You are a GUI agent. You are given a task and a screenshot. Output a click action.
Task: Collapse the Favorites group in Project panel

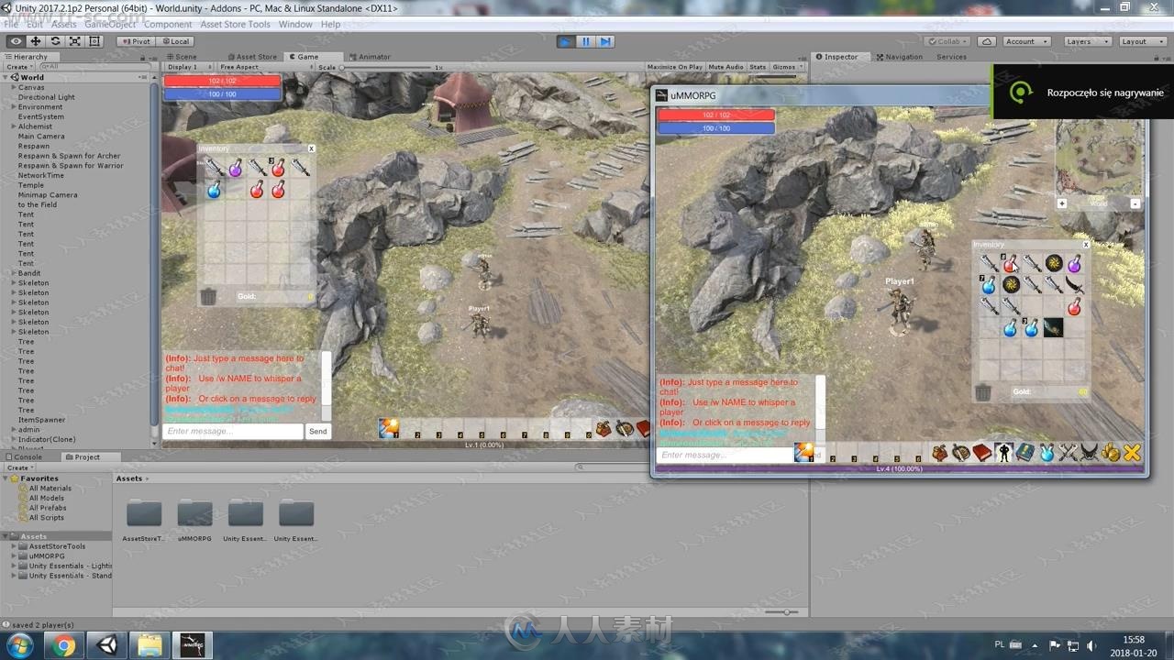point(6,478)
